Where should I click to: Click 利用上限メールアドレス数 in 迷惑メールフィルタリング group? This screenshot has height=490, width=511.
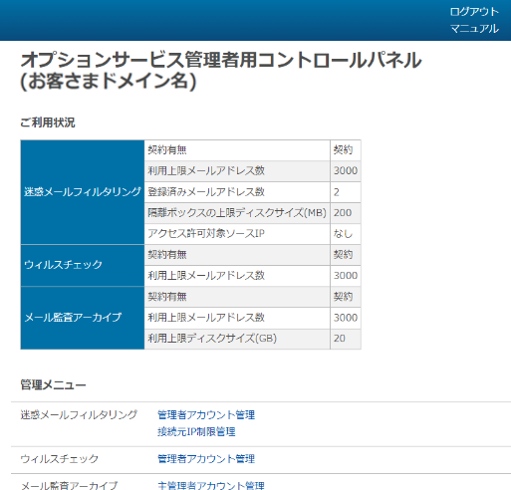tap(237, 171)
